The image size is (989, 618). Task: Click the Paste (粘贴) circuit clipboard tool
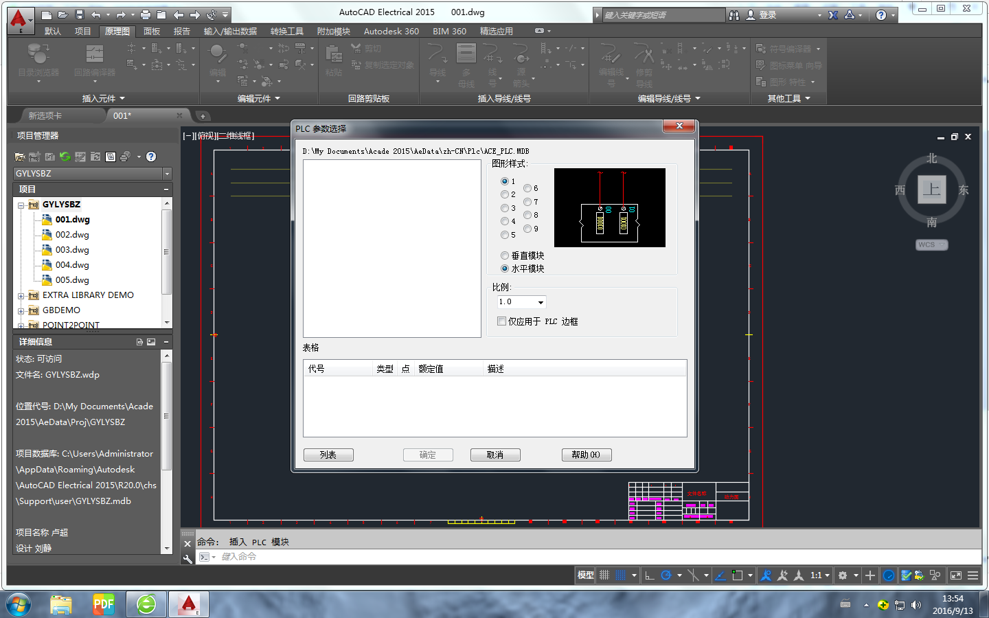(334, 60)
